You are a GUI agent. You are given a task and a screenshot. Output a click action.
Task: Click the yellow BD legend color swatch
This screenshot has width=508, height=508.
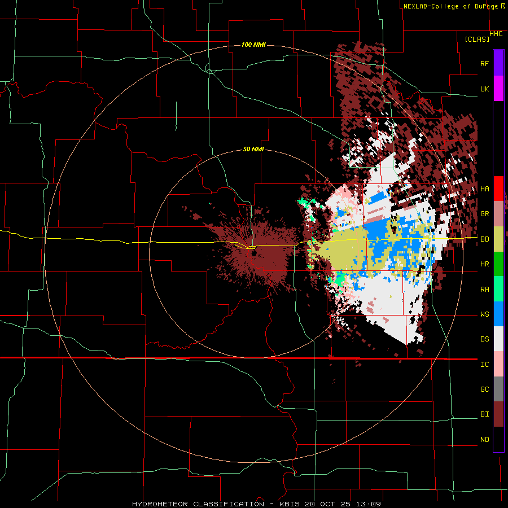(498, 239)
